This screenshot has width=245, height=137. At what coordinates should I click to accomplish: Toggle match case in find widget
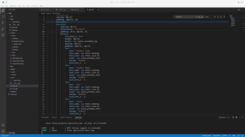tap(196, 17)
